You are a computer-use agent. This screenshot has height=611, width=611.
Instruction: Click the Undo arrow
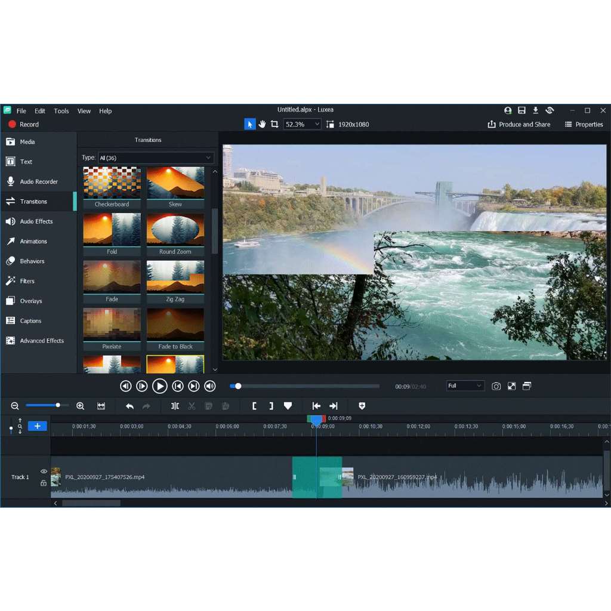(129, 406)
